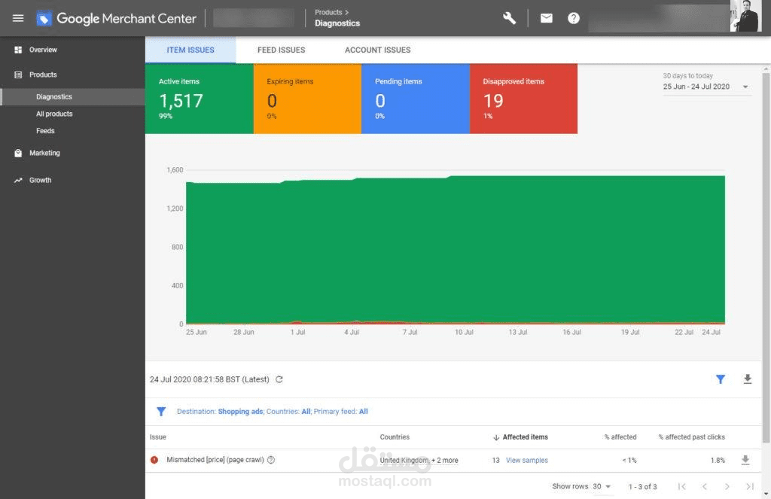771x499 pixels.
Task: Open All products in the sidebar
Action: pyautogui.click(x=54, y=114)
